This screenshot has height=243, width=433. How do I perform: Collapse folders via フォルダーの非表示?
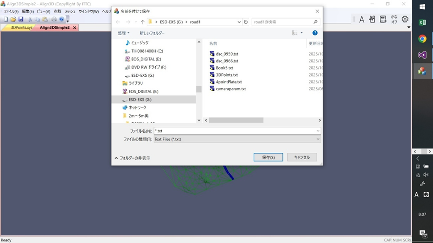[132, 158]
